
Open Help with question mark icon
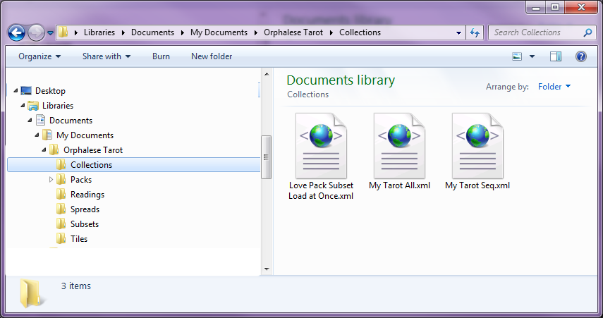(x=581, y=56)
